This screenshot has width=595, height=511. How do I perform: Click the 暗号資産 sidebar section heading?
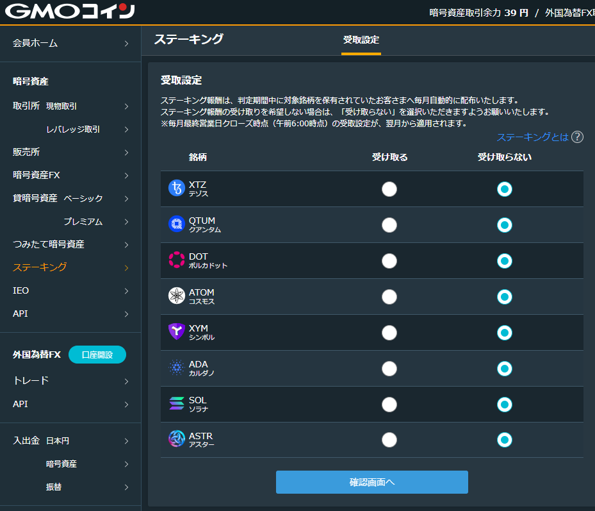tap(31, 81)
